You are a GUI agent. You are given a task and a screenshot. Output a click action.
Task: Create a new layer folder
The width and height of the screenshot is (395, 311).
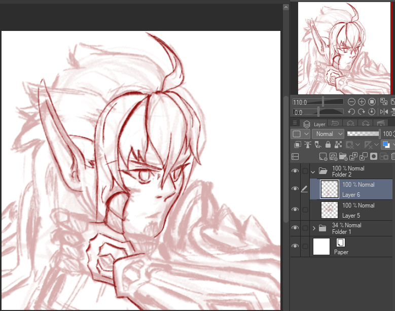pyautogui.click(x=343, y=157)
